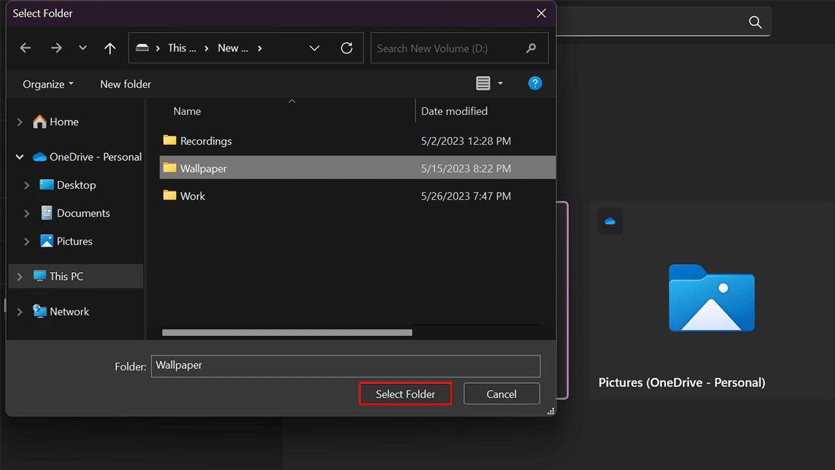Image resolution: width=835 pixels, height=470 pixels.
Task: Click the Folder name input field
Action: click(345, 366)
